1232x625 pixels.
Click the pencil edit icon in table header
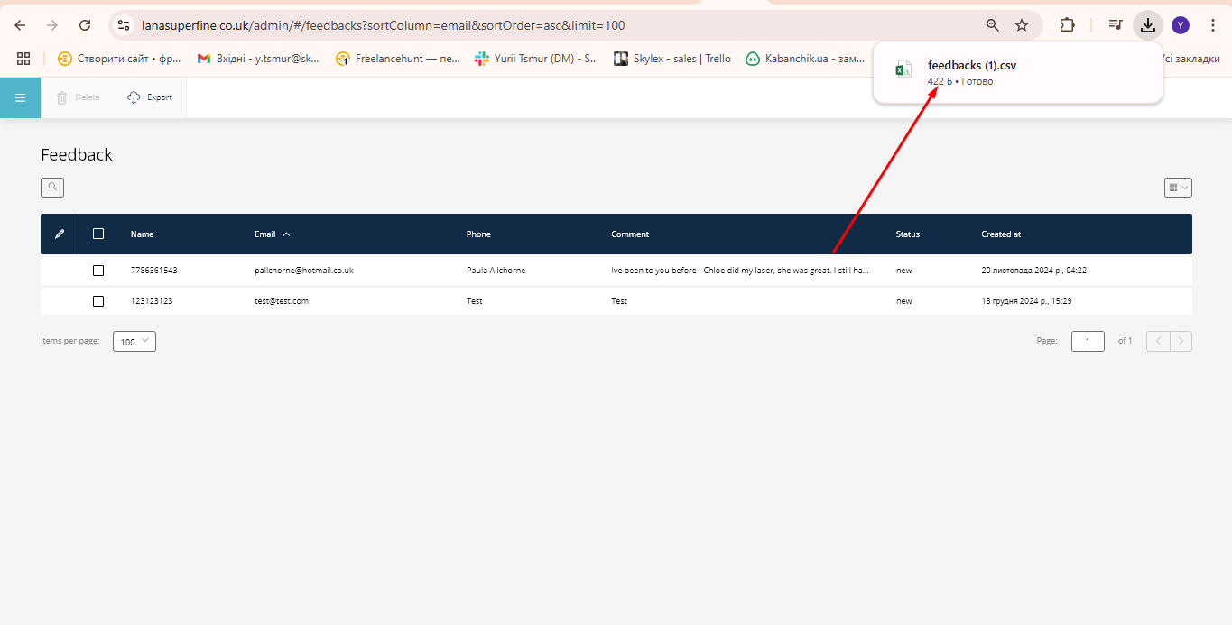pyautogui.click(x=60, y=234)
